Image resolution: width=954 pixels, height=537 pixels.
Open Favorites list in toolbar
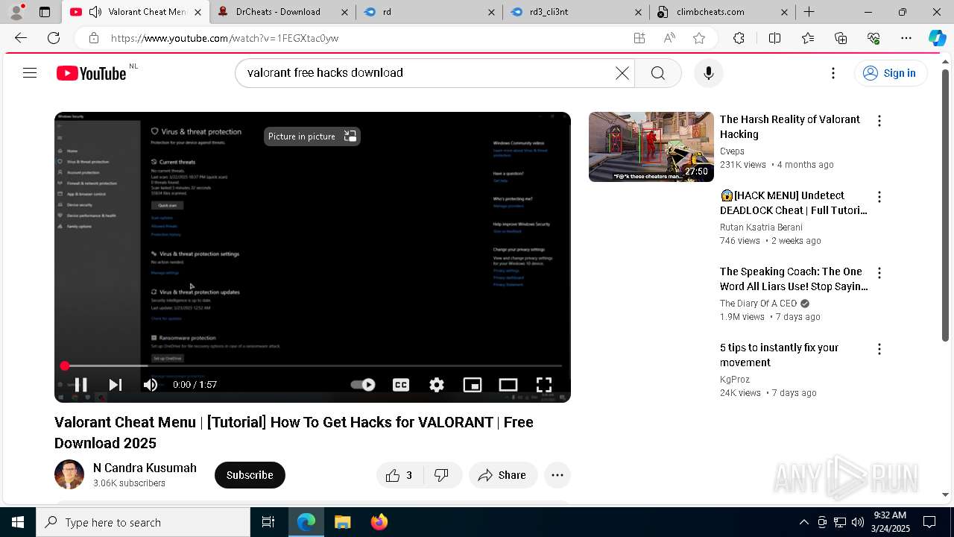click(808, 38)
